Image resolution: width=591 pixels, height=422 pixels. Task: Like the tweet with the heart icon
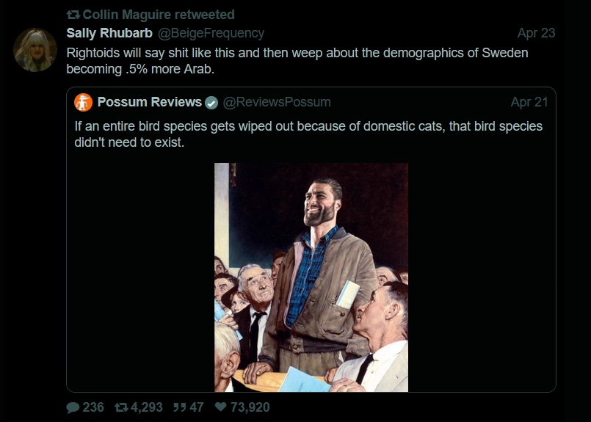[220, 407]
